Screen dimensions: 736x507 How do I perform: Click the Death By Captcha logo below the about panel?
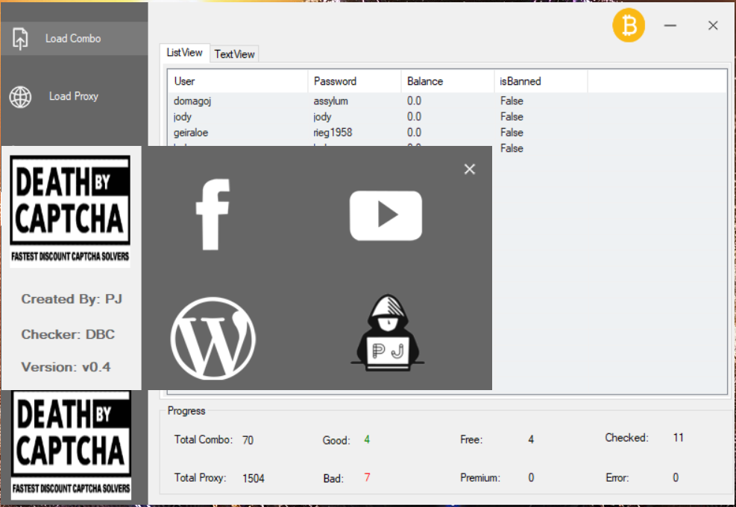coord(71,444)
